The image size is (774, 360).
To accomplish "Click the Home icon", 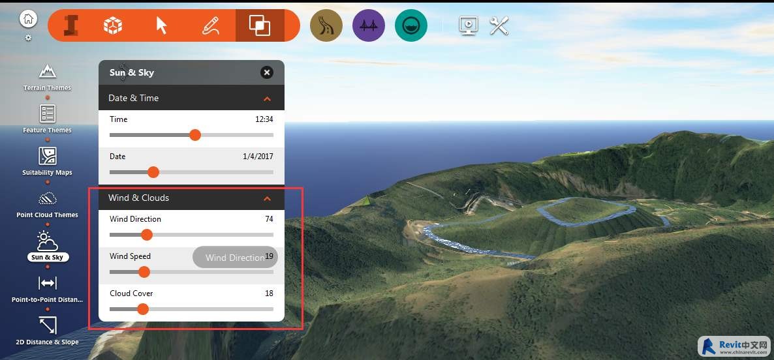I will point(29,19).
